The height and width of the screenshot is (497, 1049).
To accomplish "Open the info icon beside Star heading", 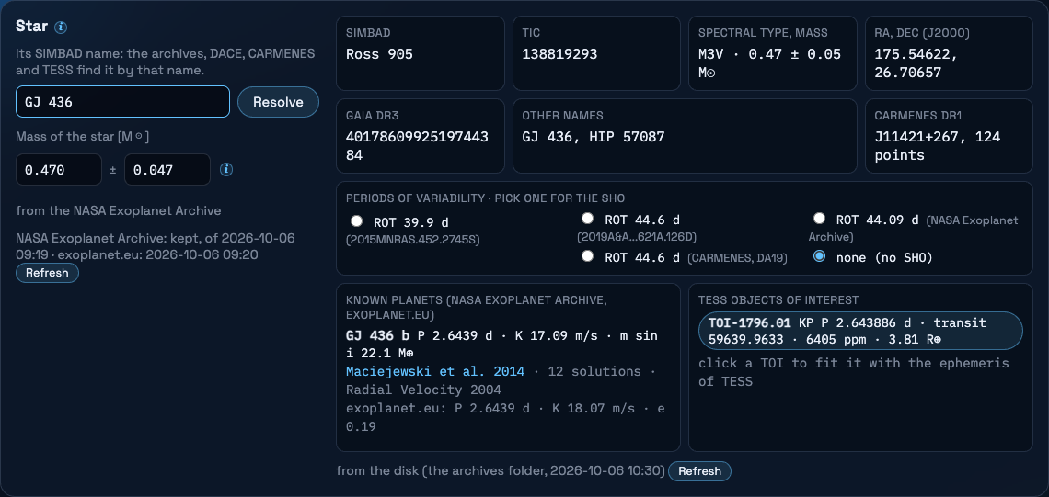I will tap(61, 27).
